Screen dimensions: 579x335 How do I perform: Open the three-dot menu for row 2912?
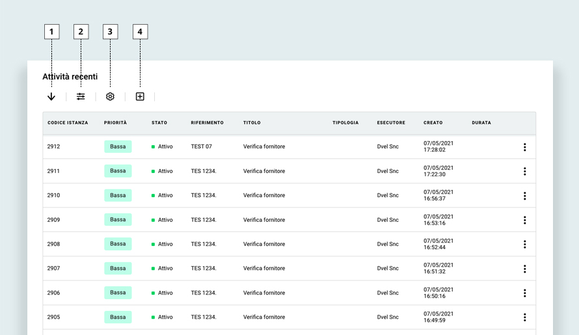(x=525, y=147)
